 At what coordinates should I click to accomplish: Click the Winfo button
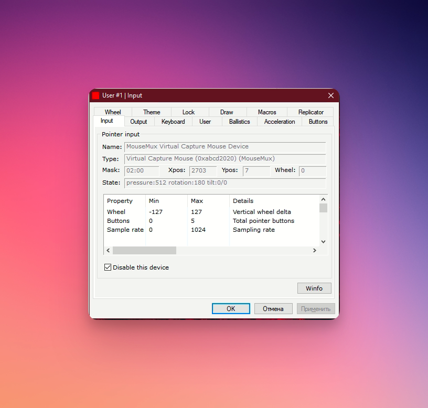314,288
